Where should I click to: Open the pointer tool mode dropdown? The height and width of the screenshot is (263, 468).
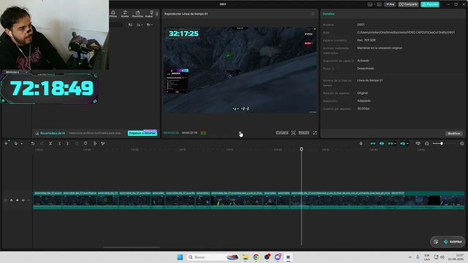22,144
